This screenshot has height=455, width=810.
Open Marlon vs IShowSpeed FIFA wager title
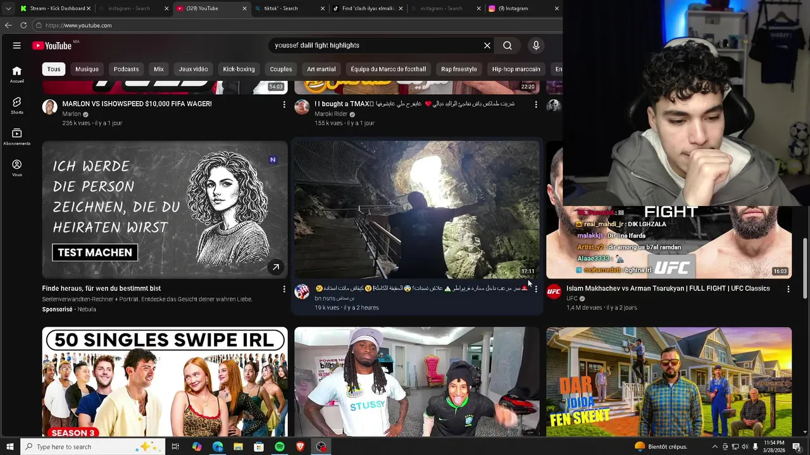[137, 104]
